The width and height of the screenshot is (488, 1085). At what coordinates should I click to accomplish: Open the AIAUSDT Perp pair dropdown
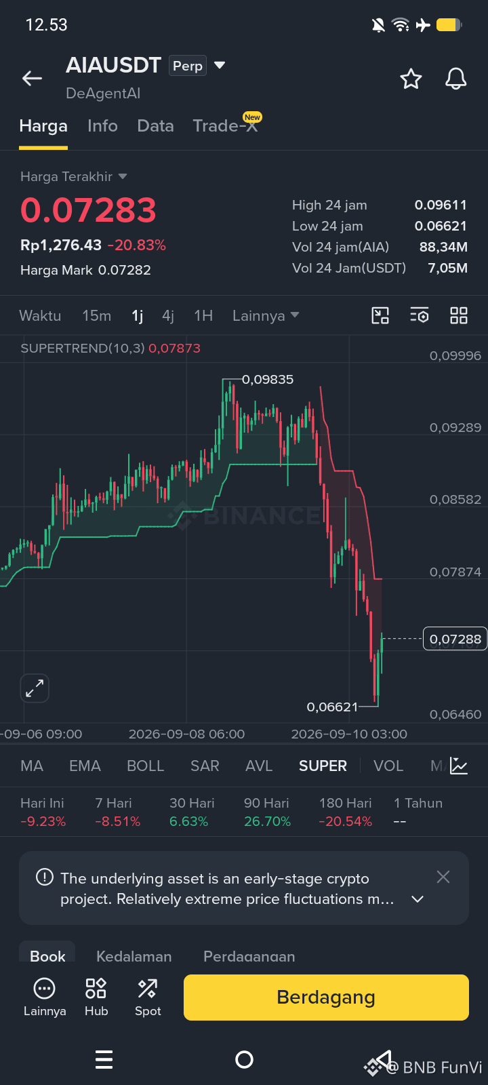[x=220, y=65]
